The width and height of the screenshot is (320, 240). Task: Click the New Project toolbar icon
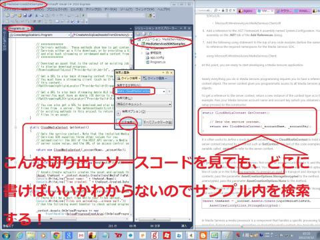(7, 15)
